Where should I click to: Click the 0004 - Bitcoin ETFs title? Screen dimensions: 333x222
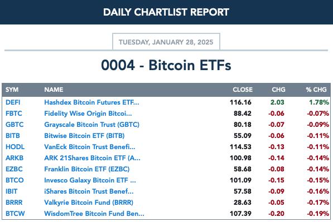pyautogui.click(x=166, y=65)
